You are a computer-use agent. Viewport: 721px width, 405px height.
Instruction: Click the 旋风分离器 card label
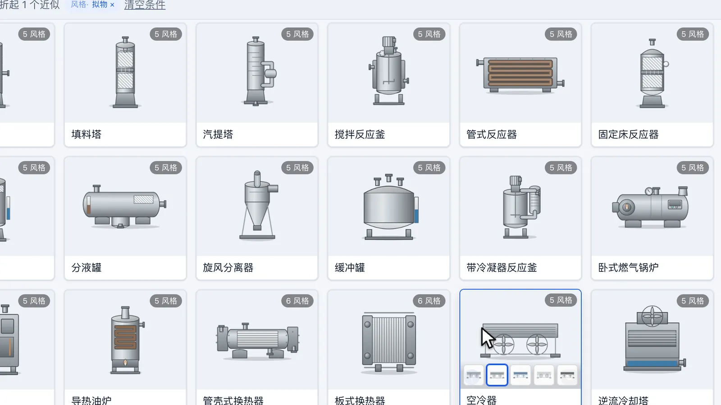(x=228, y=268)
